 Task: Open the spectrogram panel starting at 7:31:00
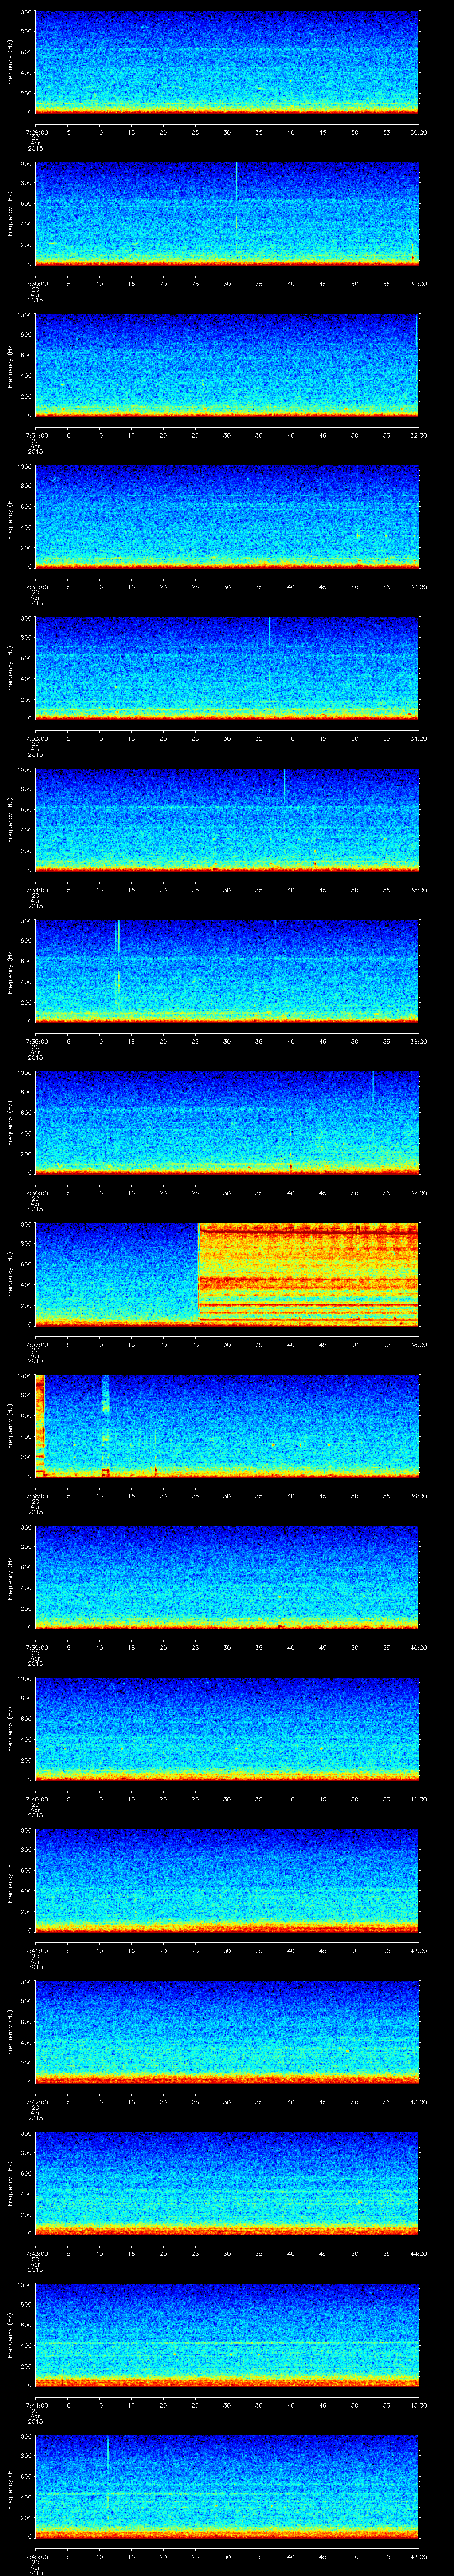pyautogui.click(x=227, y=365)
